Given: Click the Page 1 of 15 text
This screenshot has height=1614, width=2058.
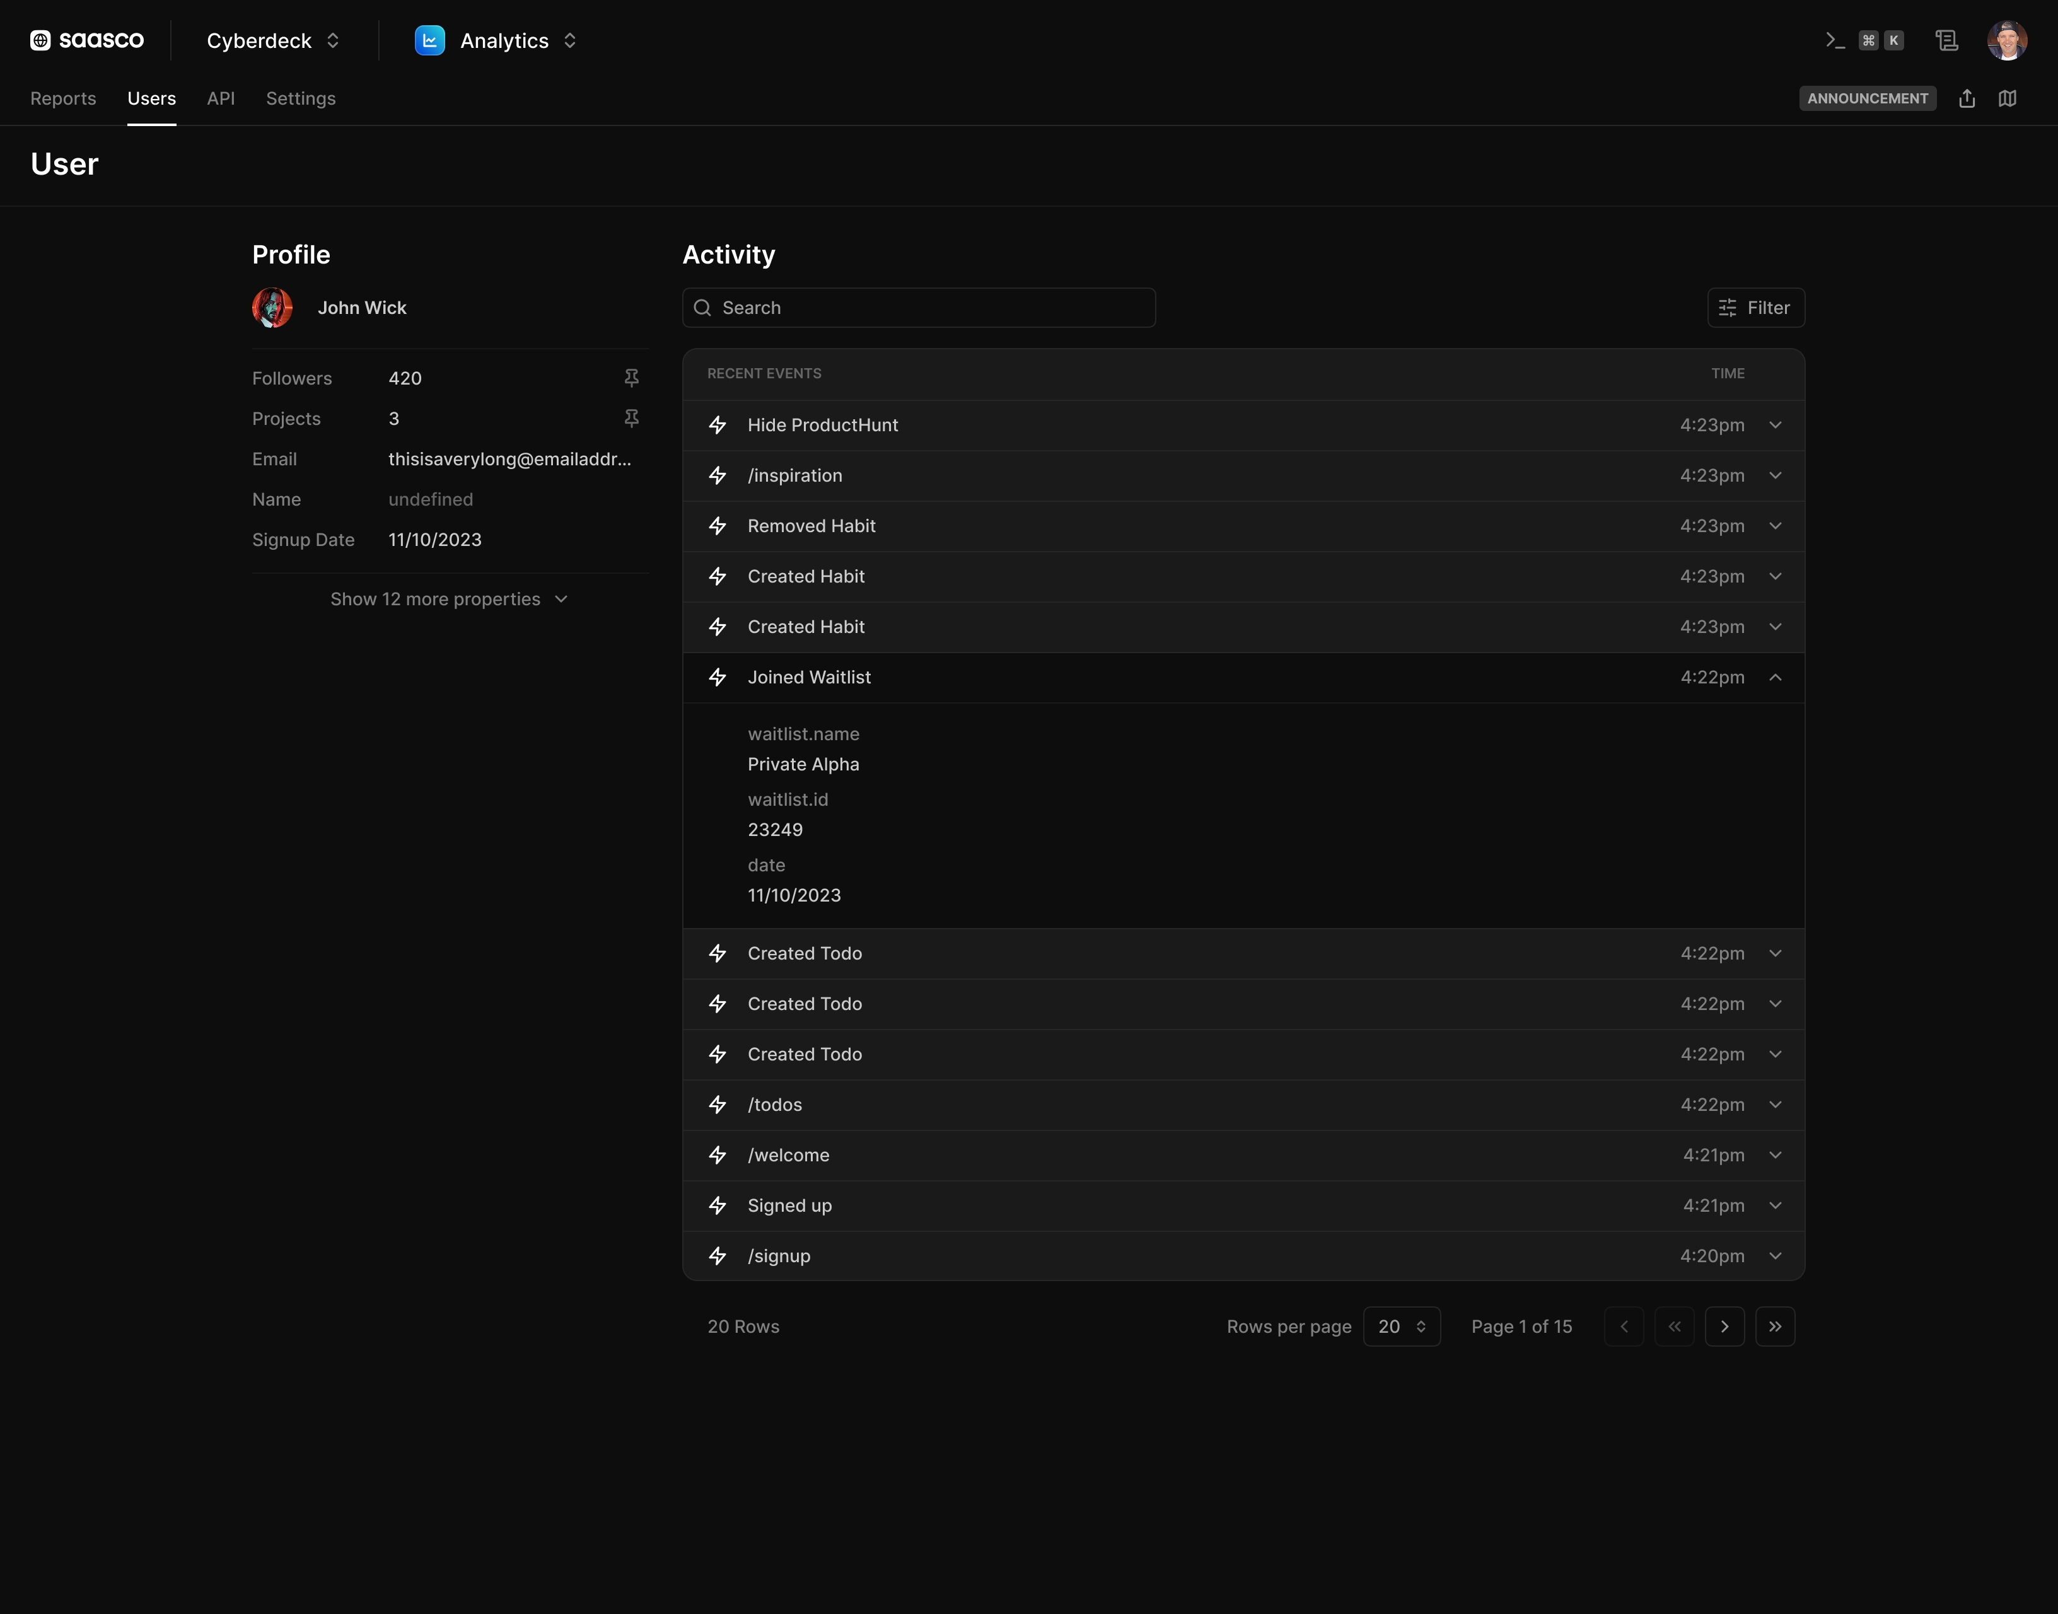Looking at the screenshot, I should (x=1521, y=1327).
